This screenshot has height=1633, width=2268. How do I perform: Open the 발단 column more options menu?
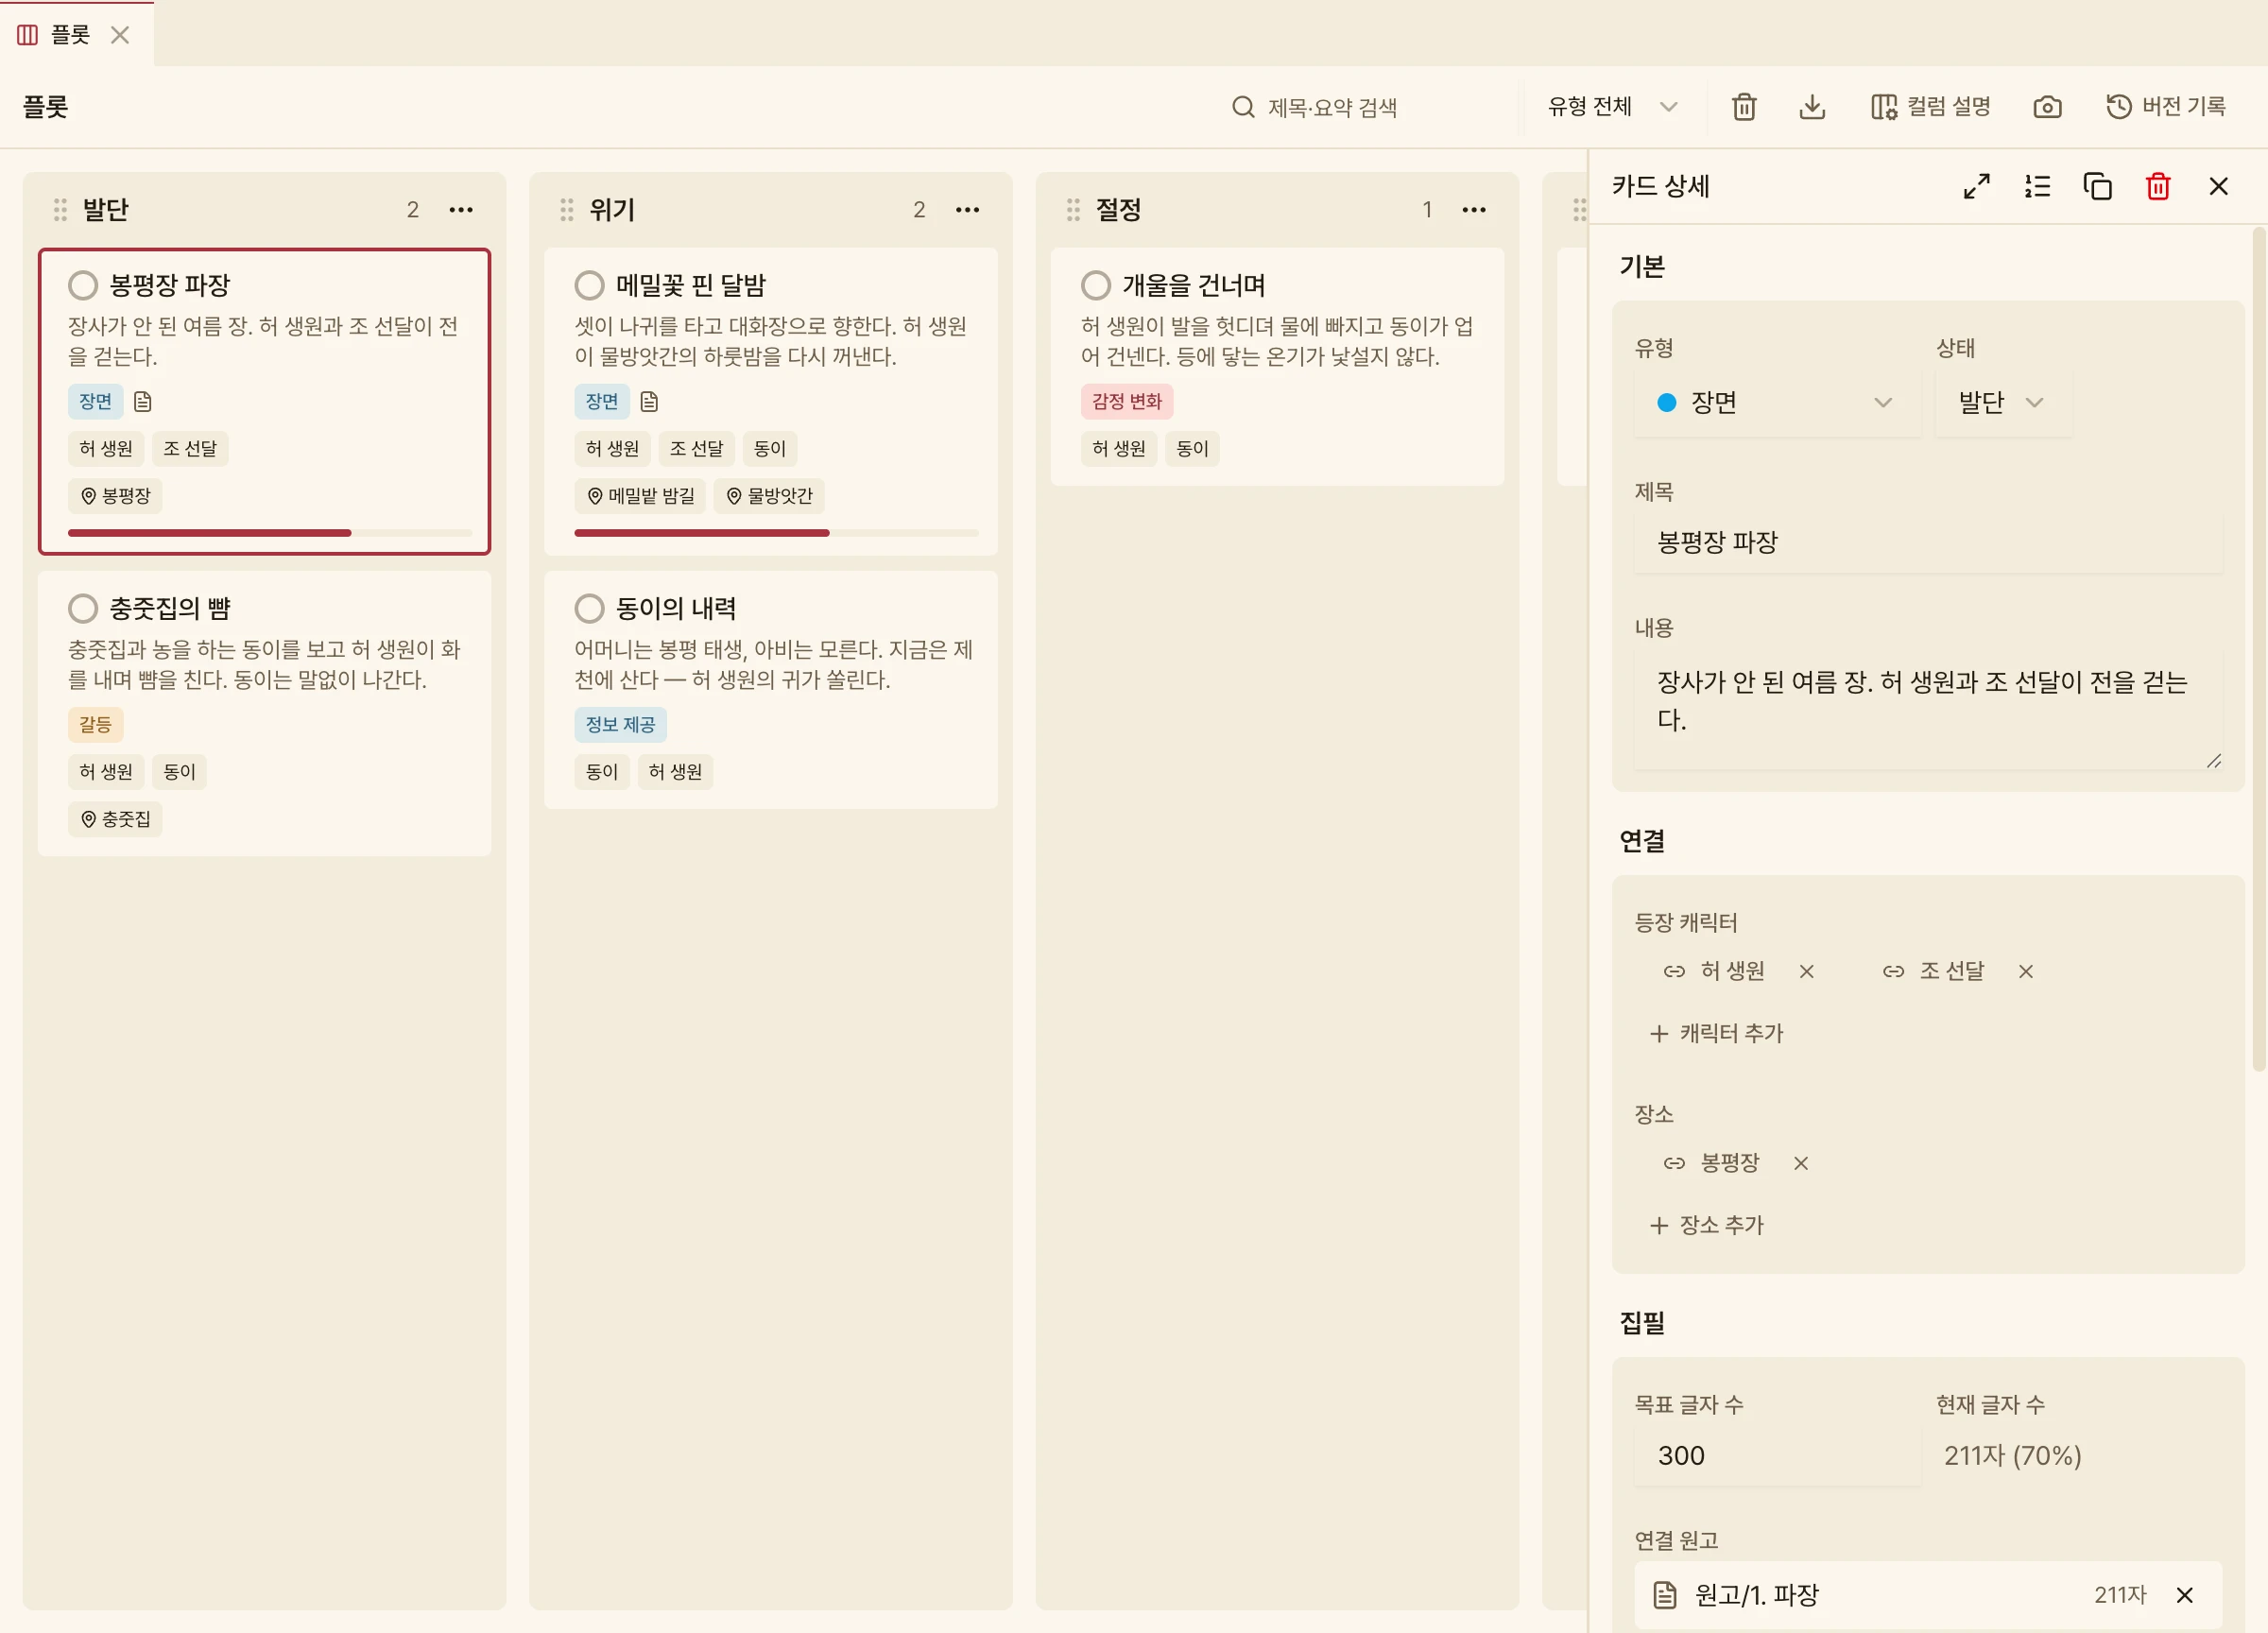[x=461, y=210]
